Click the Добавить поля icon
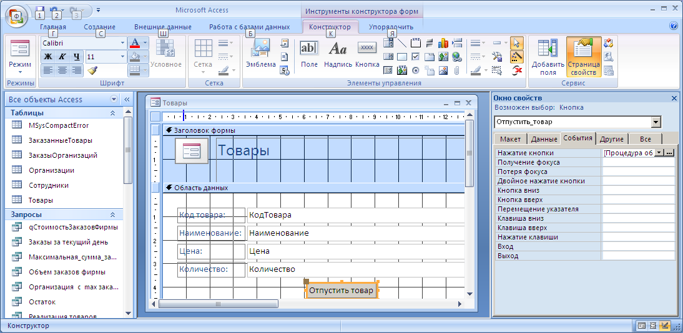This screenshot has height=333, width=683. click(548, 57)
